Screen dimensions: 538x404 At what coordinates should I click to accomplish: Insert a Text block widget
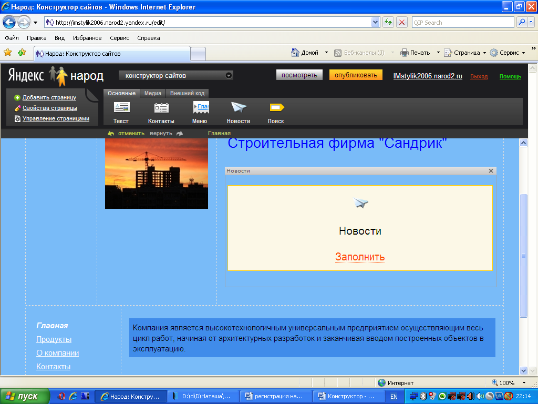(121, 113)
